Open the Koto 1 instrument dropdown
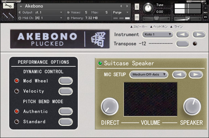The image size is (209, 138). pyautogui.click(x=158, y=35)
